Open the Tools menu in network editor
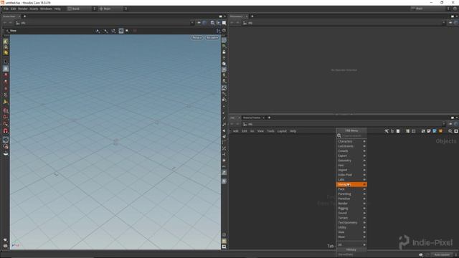This screenshot has width=459, height=258. pyautogui.click(x=270, y=131)
